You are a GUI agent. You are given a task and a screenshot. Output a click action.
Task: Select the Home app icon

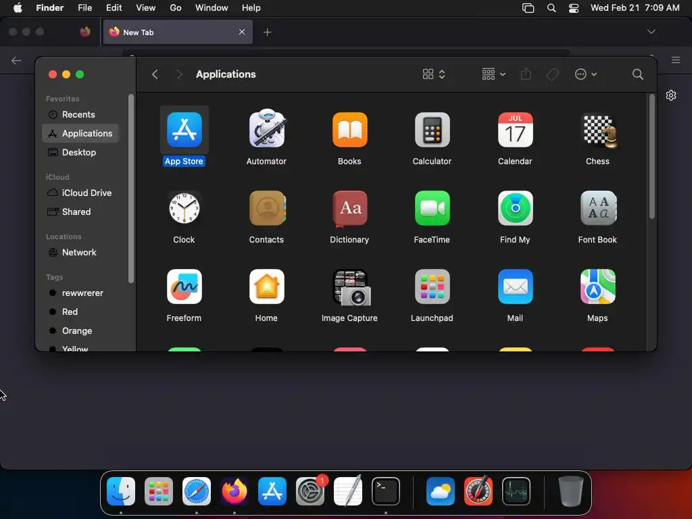point(266,287)
